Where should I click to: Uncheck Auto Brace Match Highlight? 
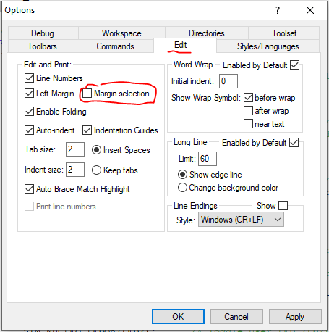[29, 189]
